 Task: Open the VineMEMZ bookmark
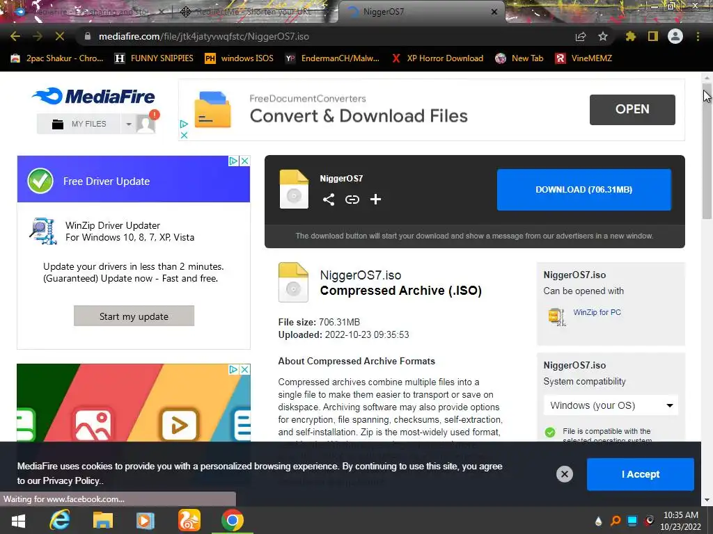584,58
